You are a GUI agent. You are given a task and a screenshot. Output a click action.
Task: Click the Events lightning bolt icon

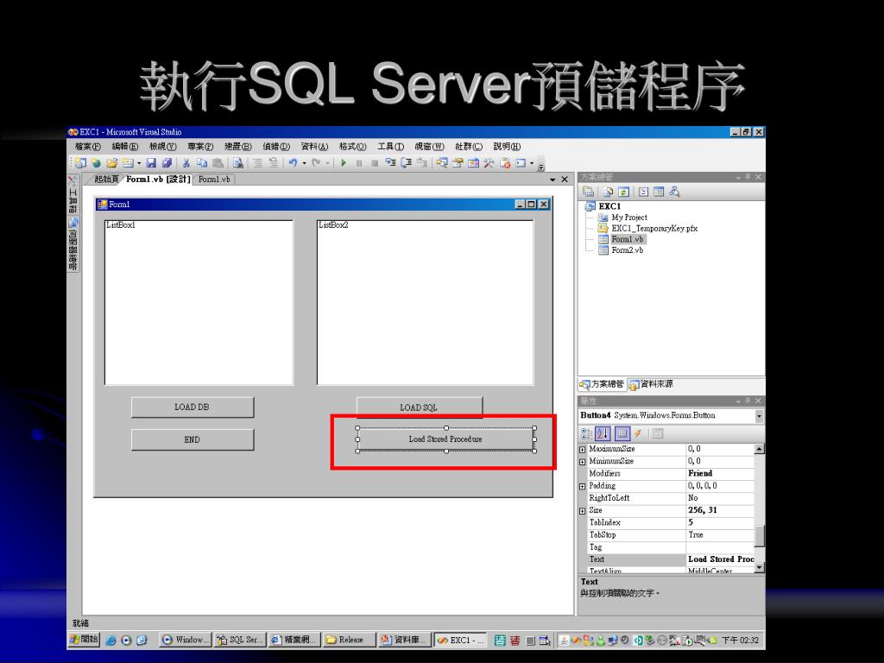point(638,433)
